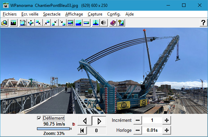Click the narrow wide landscape strip icon

tap(86, 23)
